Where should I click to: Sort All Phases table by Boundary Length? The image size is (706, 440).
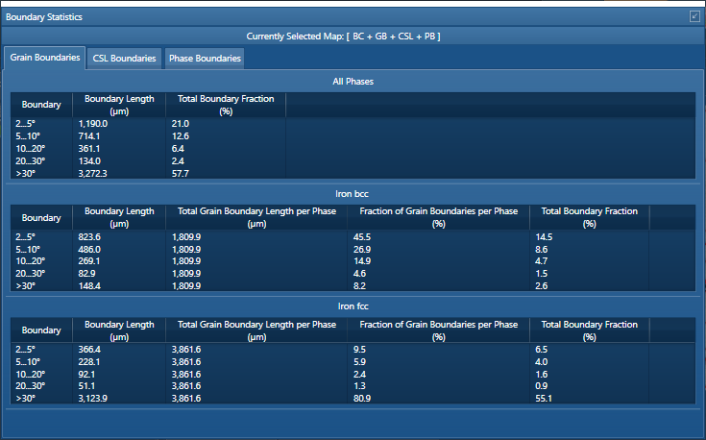click(119, 105)
